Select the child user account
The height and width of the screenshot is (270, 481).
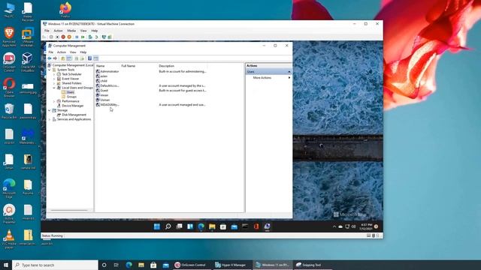(102, 81)
